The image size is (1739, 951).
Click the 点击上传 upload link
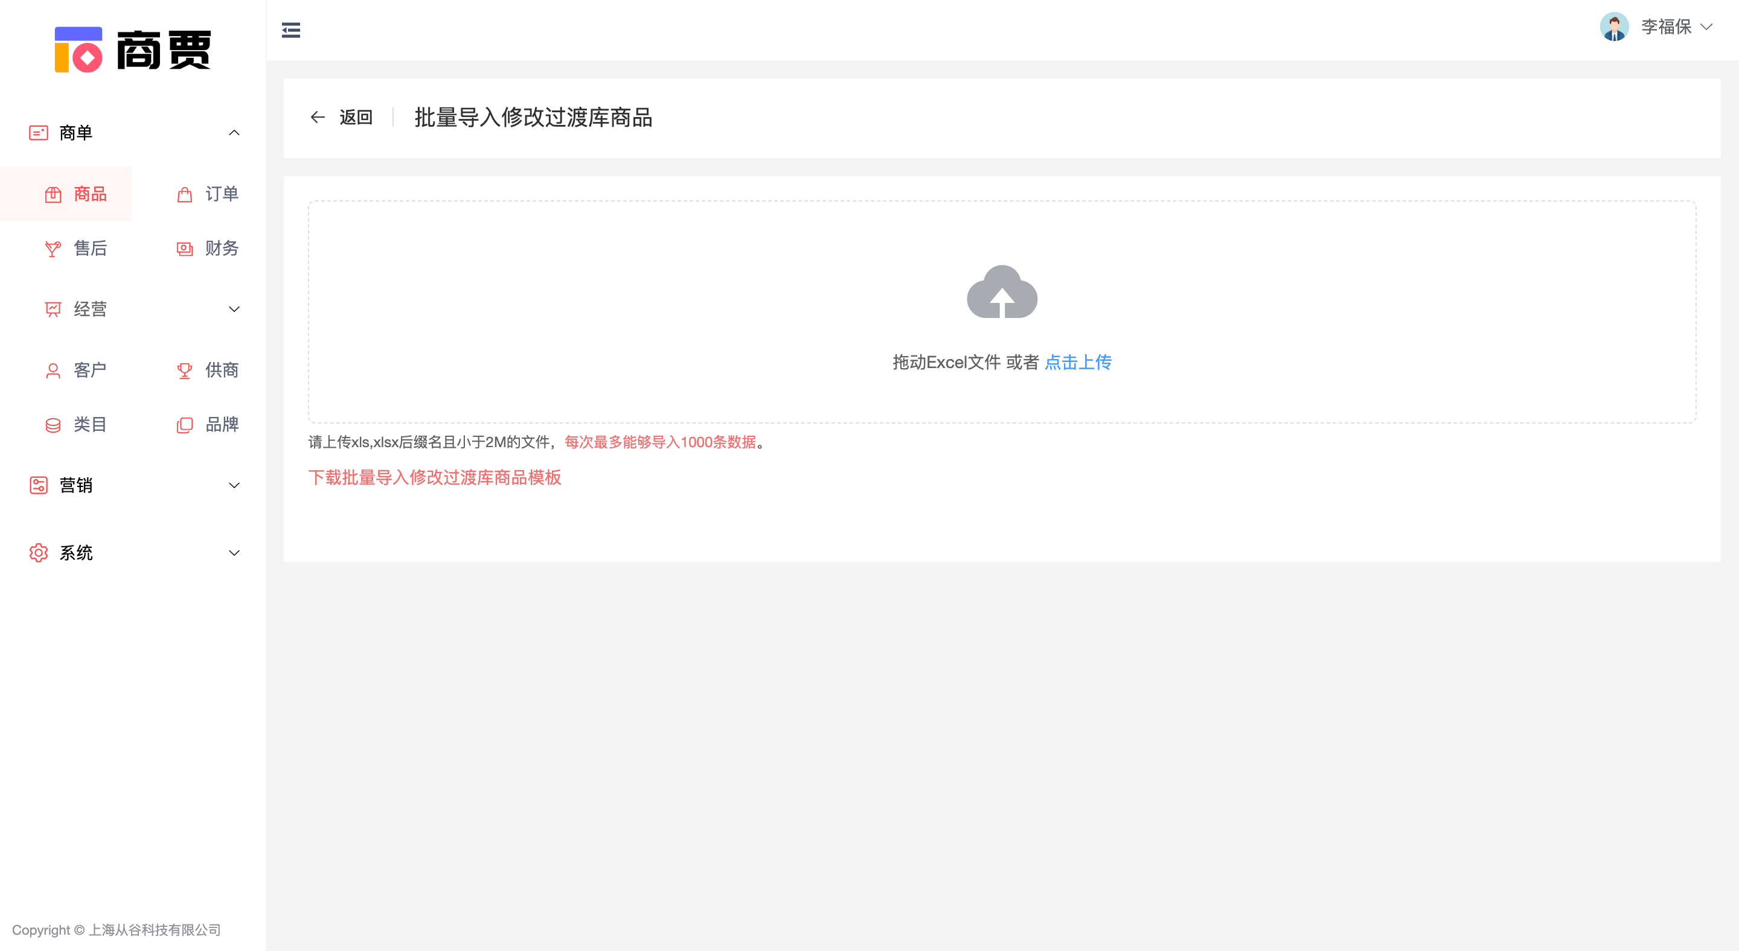click(x=1077, y=362)
